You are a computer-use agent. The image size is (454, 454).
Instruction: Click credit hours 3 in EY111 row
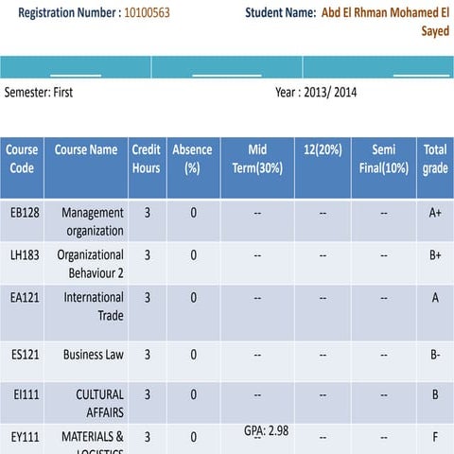point(147,437)
